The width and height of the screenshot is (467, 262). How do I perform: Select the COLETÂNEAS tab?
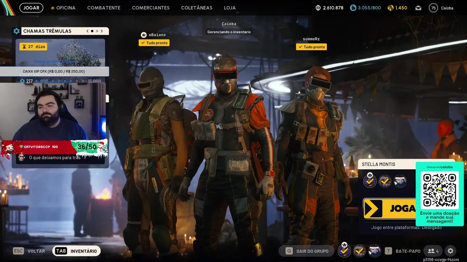[x=197, y=8]
